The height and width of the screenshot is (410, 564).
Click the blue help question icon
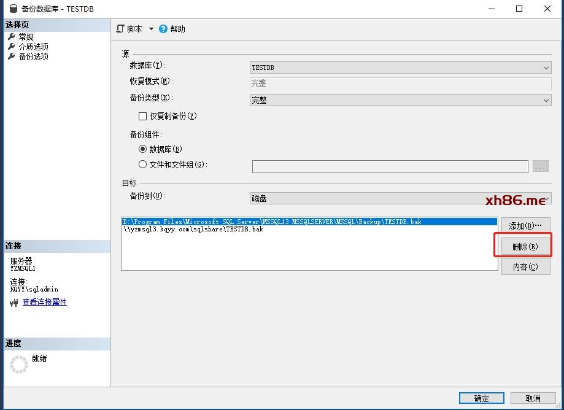(163, 29)
